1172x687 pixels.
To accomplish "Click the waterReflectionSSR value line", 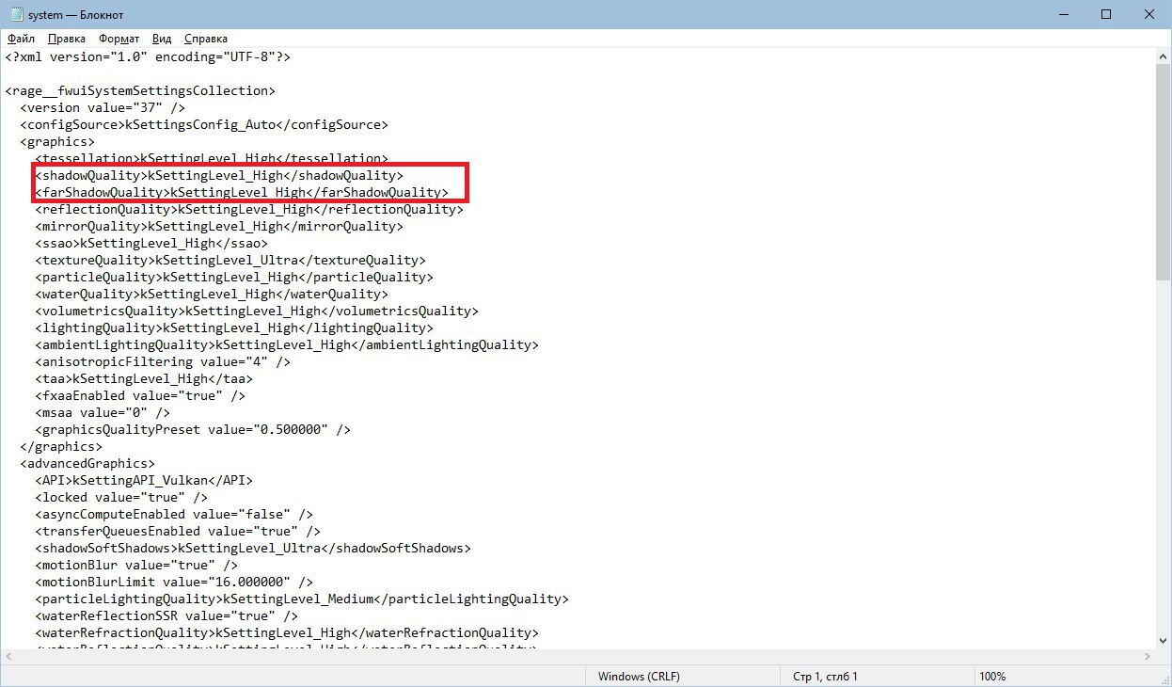I will [x=166, y=615].
